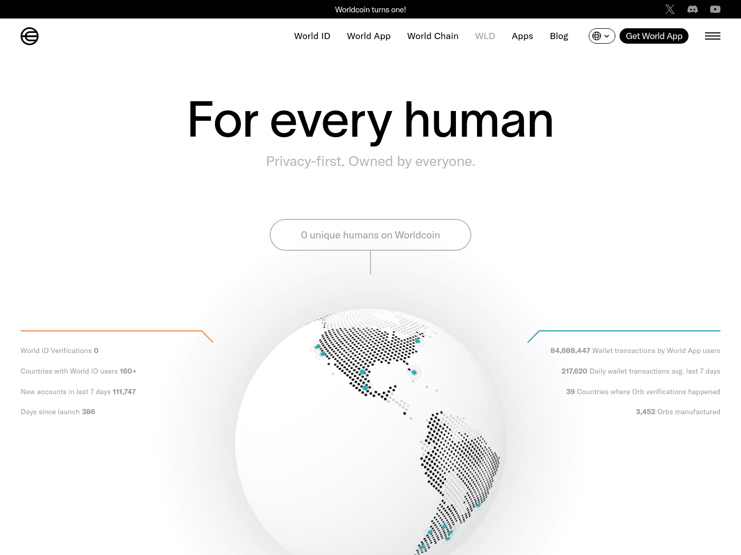This screenshot has width=741, height=555.
Task: Click Days since launch 386 stat
Action: click(x=58, y=412)
